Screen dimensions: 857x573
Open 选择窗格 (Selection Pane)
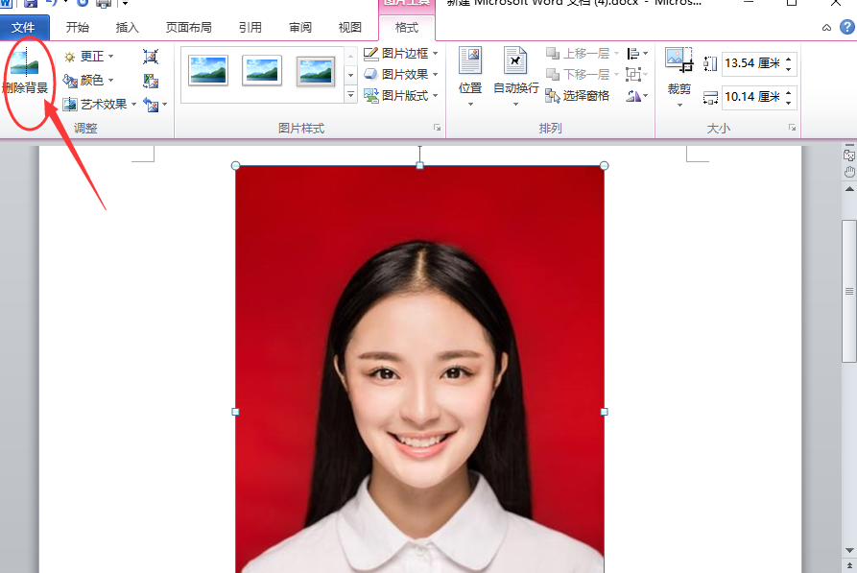[577, 96]
